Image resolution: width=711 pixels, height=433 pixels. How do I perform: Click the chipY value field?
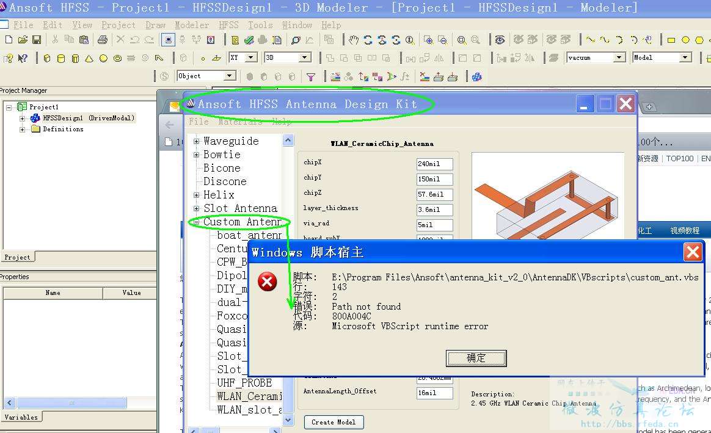point(434,179)
